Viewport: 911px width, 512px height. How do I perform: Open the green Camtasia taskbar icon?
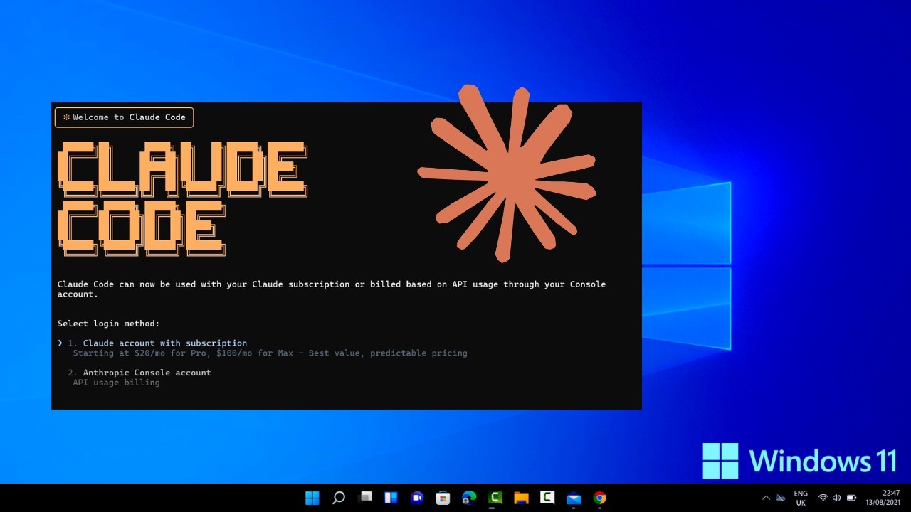click(x=495, y=498)
